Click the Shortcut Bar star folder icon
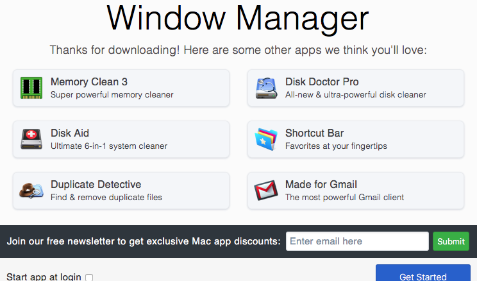This screenshot has width=477, height=281. 266,139
